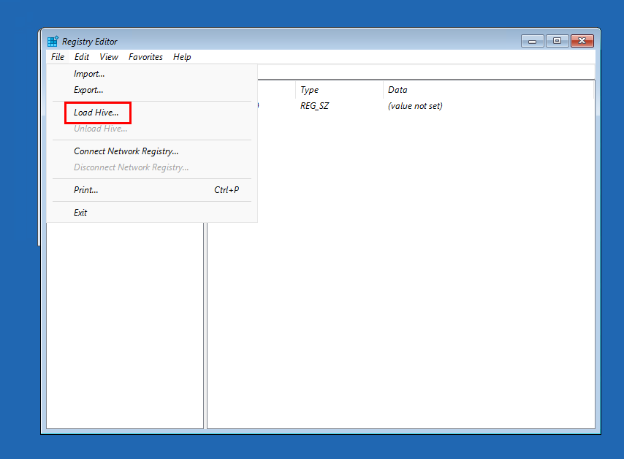
Task: Close the Registry Editor window
Action: point(582,42)
